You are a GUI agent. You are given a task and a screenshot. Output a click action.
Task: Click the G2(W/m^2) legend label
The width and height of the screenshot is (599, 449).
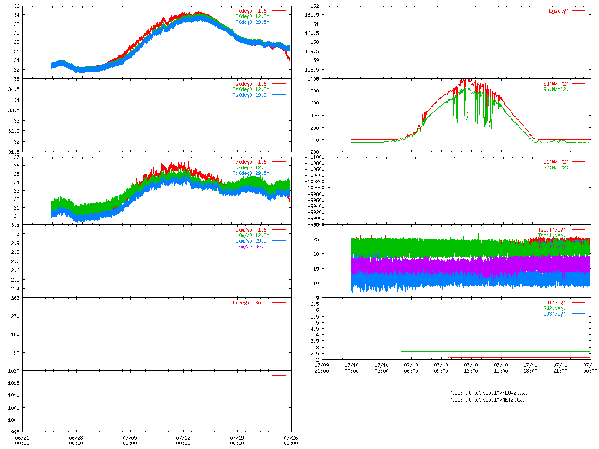[x=556, y=167]
